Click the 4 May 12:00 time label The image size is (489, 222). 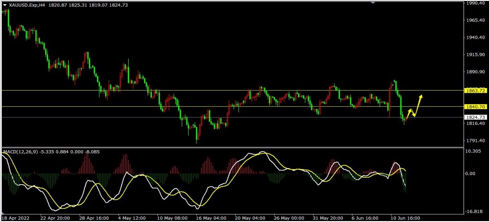coord(133,218)
